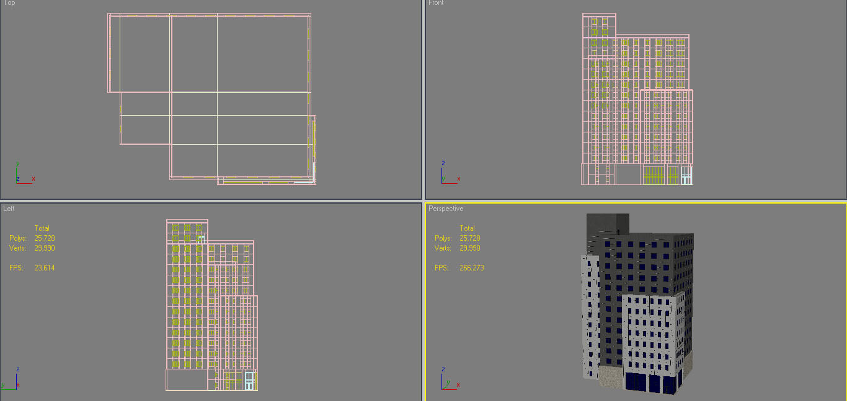The image size is (847, 401).
Task: Click the Total heading in Left viewport
Action: [42, 228]
